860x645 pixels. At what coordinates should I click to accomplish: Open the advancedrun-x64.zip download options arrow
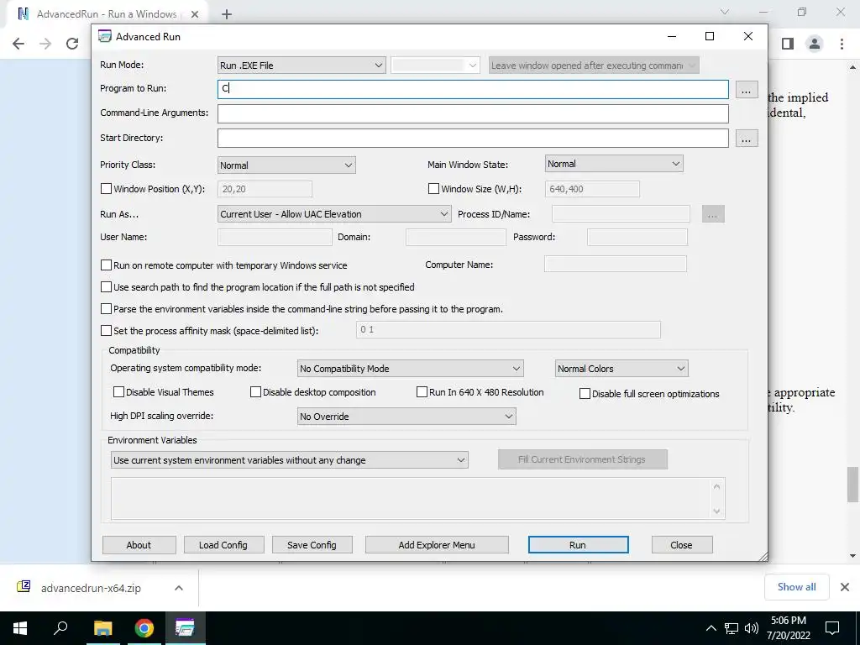(179, 588)
